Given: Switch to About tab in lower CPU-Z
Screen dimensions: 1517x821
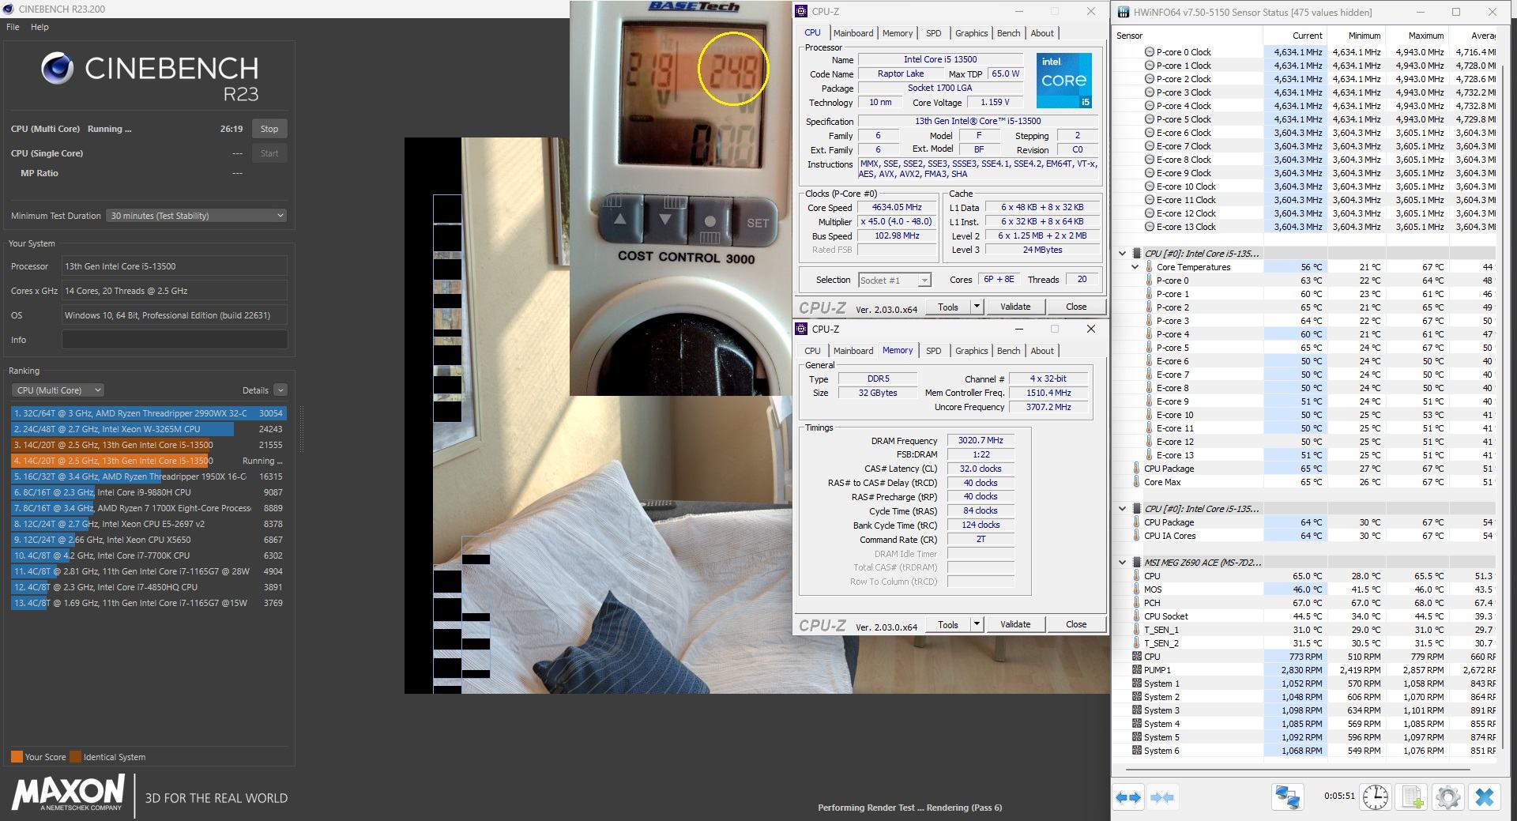Looking at the screenshot, I should tap(1042, 351).
